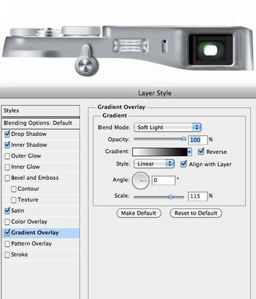
Task: Click the Reset to Default button
Action: point(196,213)
